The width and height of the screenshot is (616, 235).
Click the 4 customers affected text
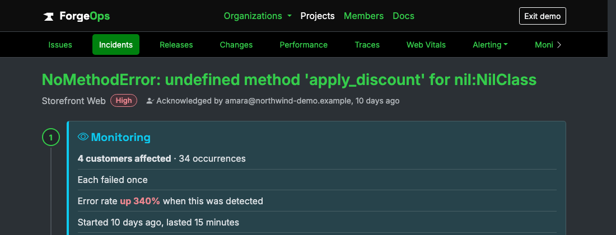124,158
